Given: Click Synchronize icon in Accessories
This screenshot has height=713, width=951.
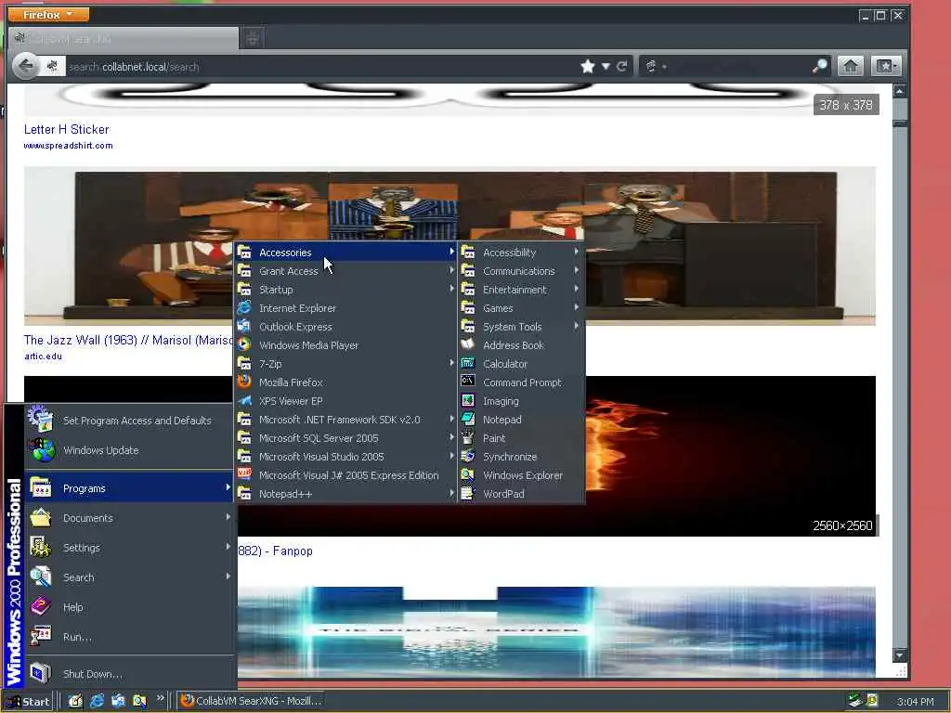Looking at the screenshot, I should coord(468,456).
